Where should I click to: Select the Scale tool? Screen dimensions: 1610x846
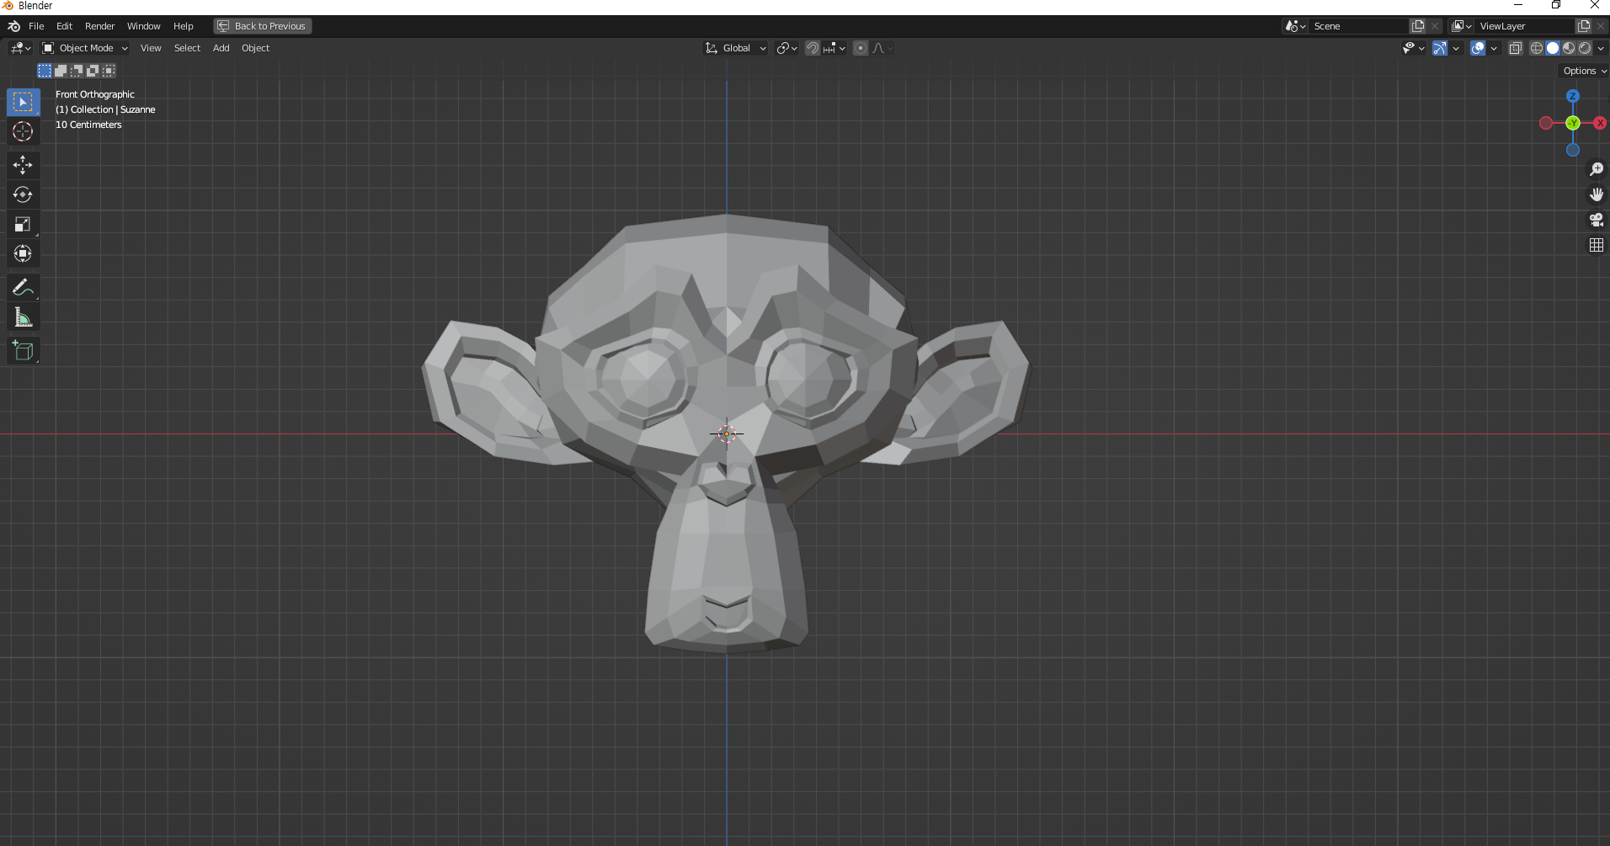(x=23, y=224)
